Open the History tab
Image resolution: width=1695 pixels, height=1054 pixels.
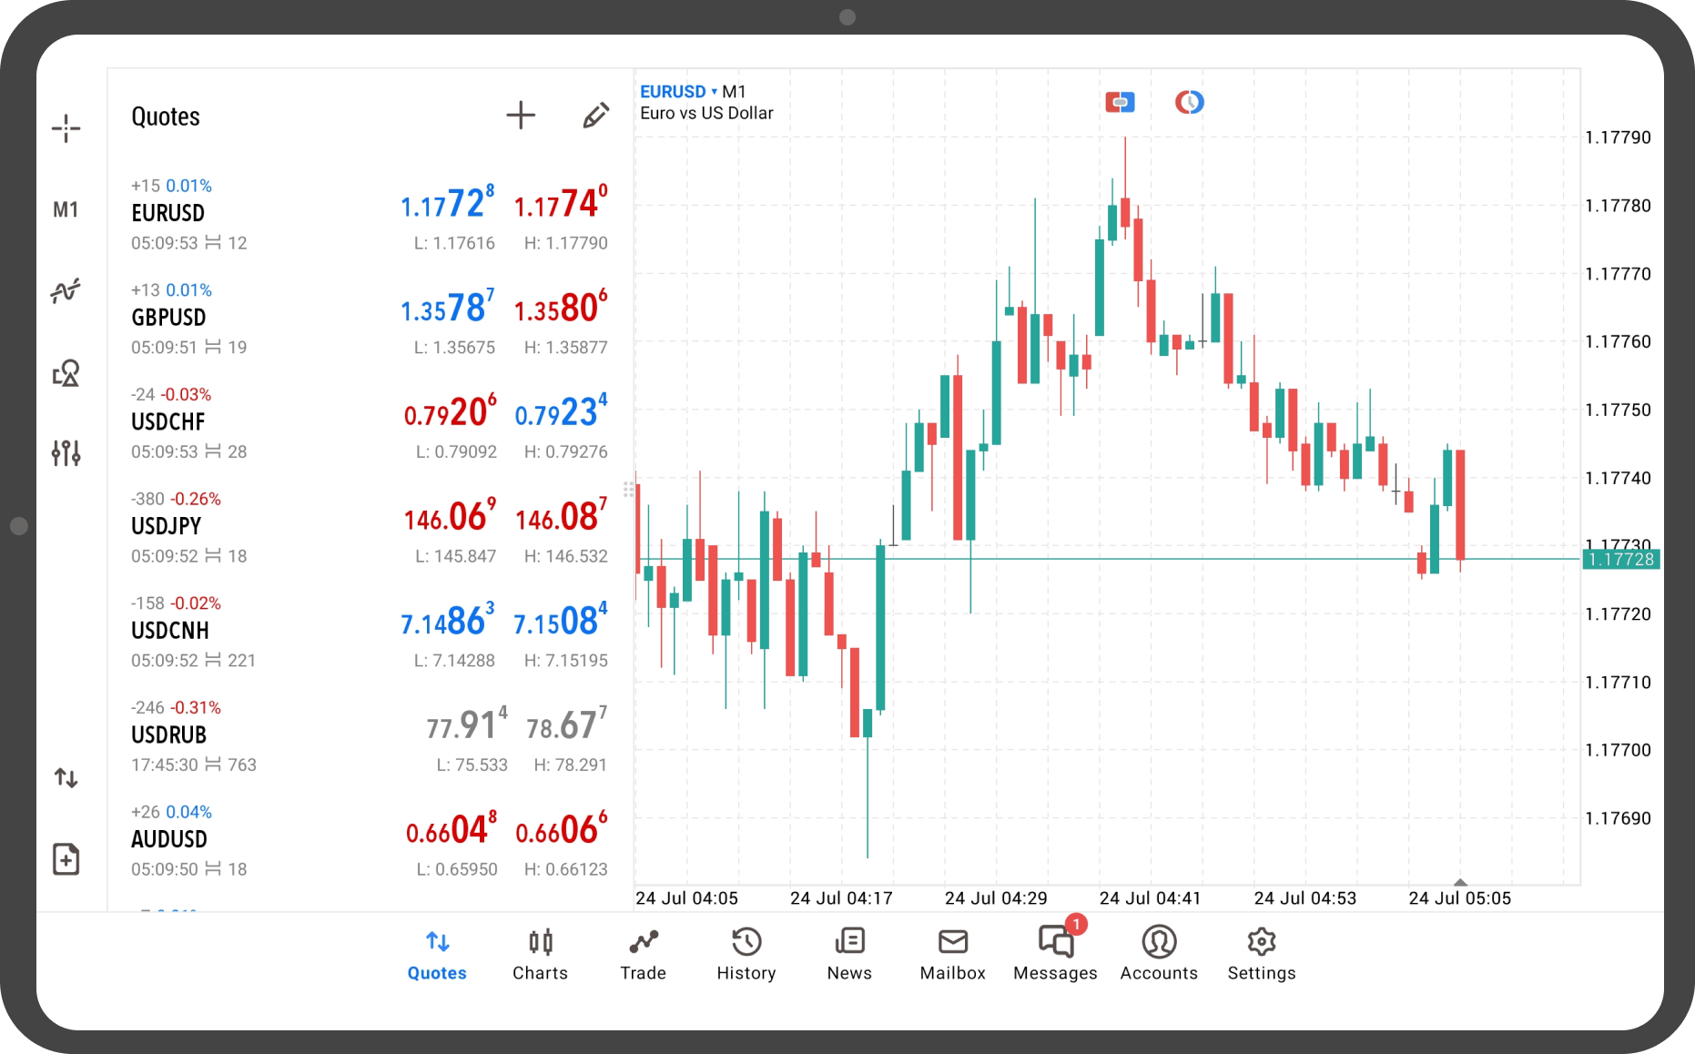click(x=746, y=954)
